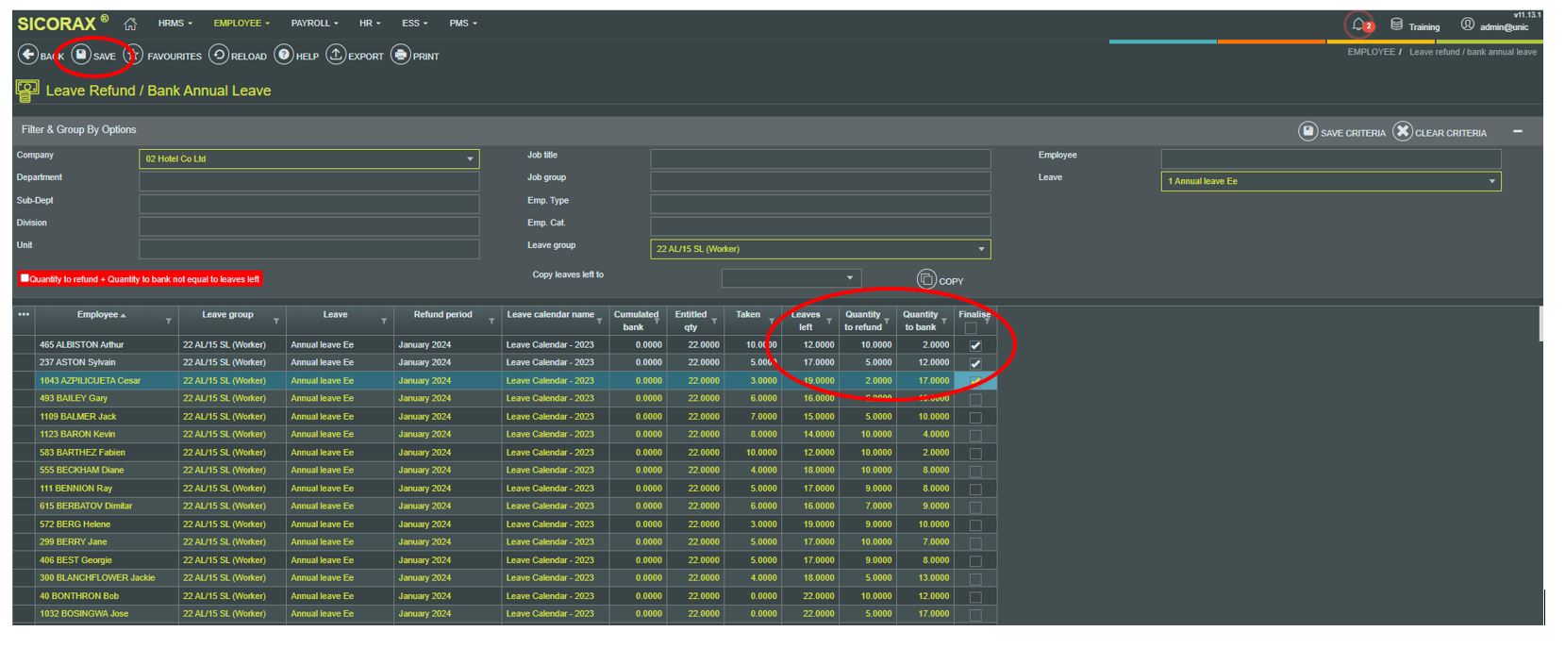Click the Job title input field
This screenshot has width=1565, height=648.
[x=820, y=158]
